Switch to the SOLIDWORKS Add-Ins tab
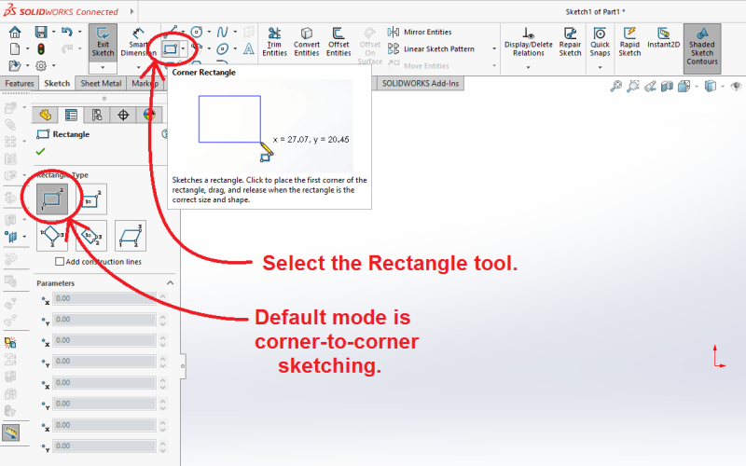Screen dimensions: 746x466 (x=421, y=84)
